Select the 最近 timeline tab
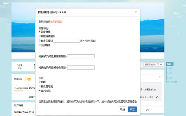This screenshot has width=186, height=116. click(x=169, y=64)
